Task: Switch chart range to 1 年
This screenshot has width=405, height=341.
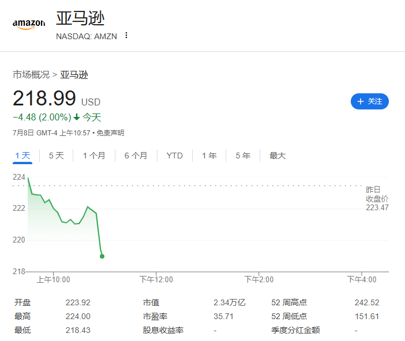Action: 209,156
